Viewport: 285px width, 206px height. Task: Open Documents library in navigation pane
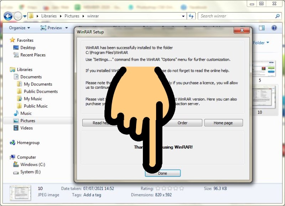coord(31,77)
